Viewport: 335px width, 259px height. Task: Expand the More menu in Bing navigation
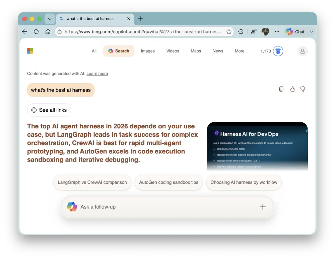click(241, 51)
